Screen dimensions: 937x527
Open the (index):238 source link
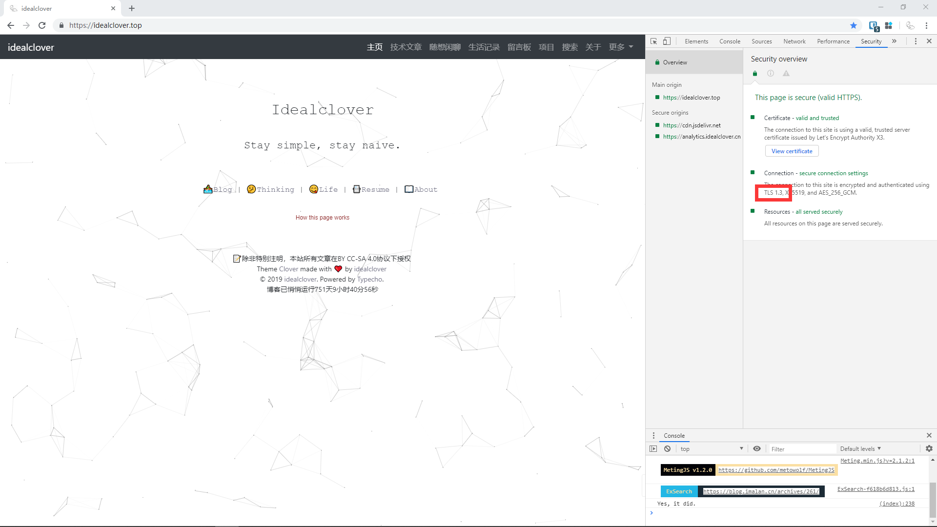pos(897,504)
